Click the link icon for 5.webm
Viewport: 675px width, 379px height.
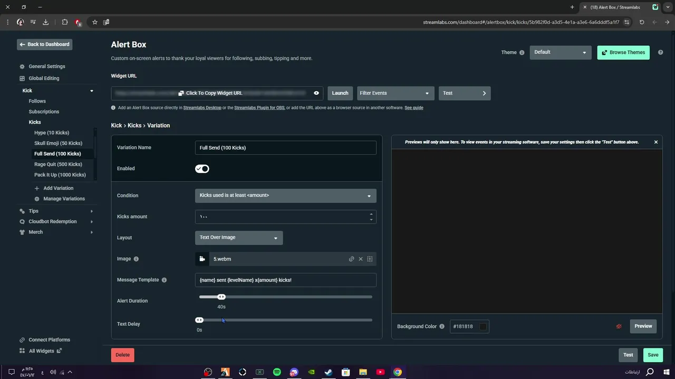351,259
